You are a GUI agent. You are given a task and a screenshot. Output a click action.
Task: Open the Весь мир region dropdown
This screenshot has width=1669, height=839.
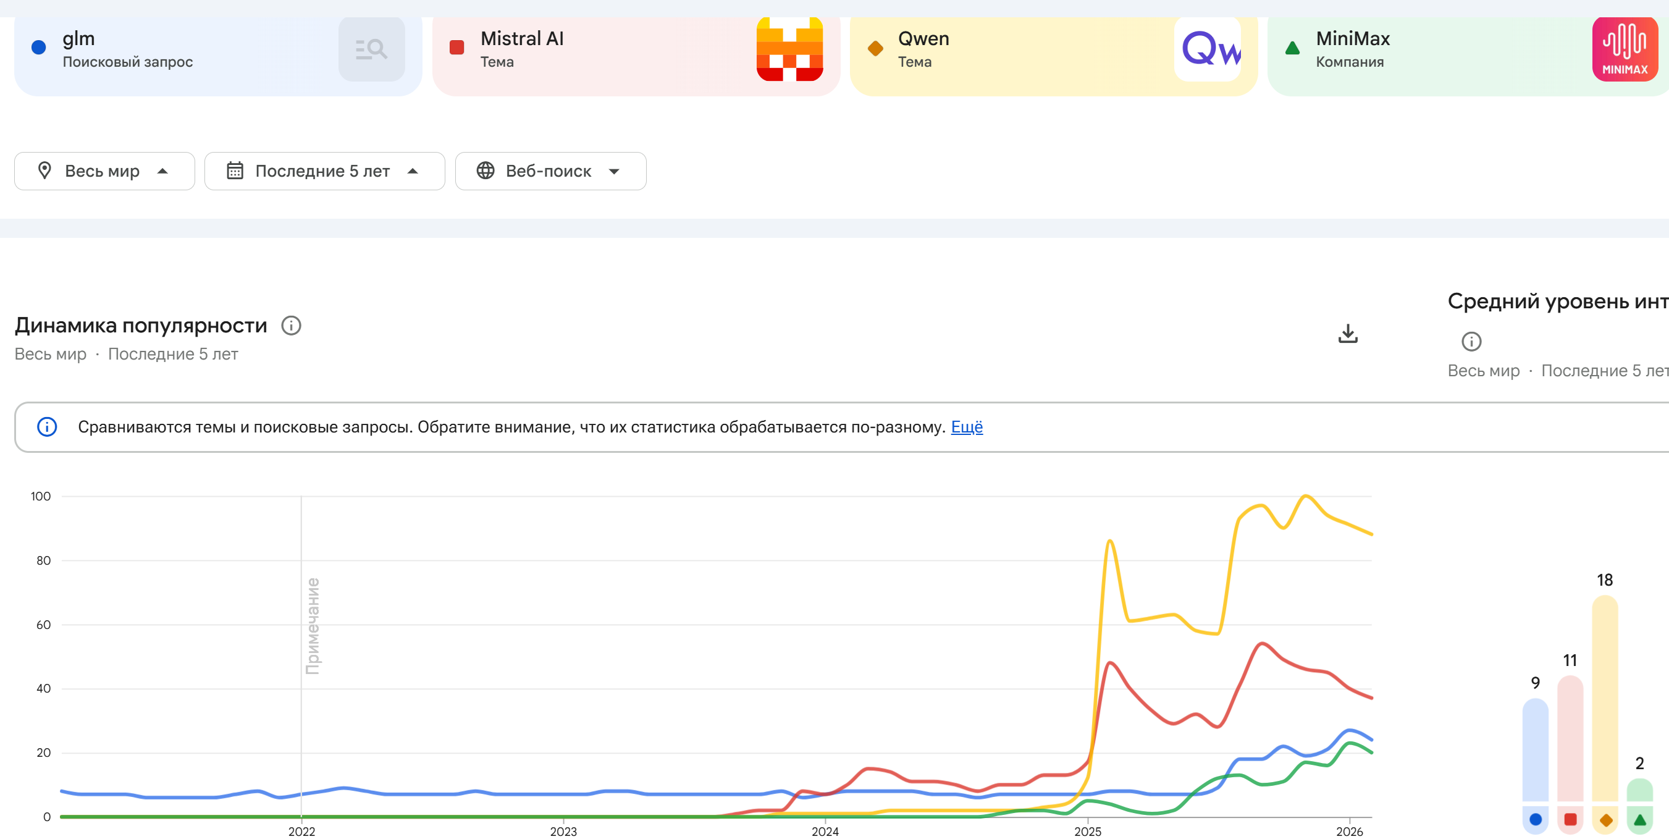point(104,171)
